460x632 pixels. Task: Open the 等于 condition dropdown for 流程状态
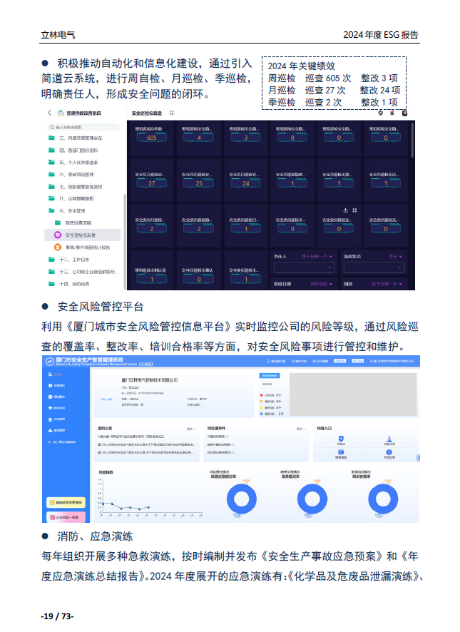click(x=395, y=256)
